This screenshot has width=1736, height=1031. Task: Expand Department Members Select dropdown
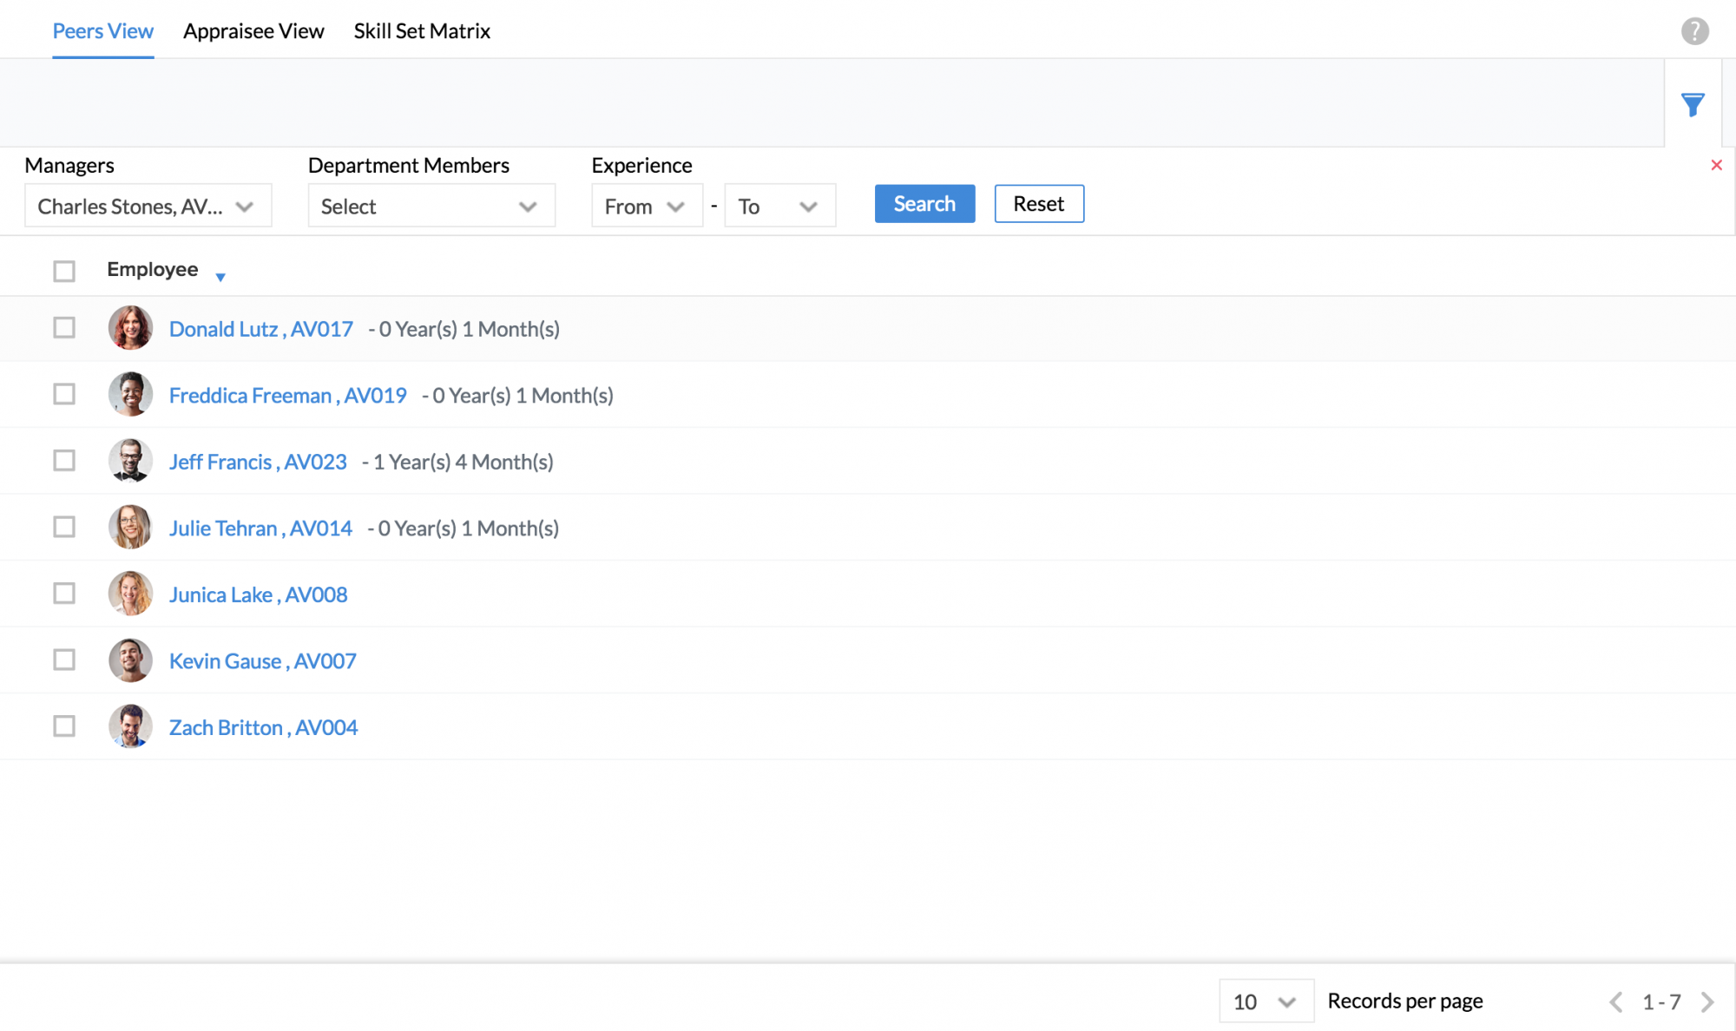pos(431,206)
